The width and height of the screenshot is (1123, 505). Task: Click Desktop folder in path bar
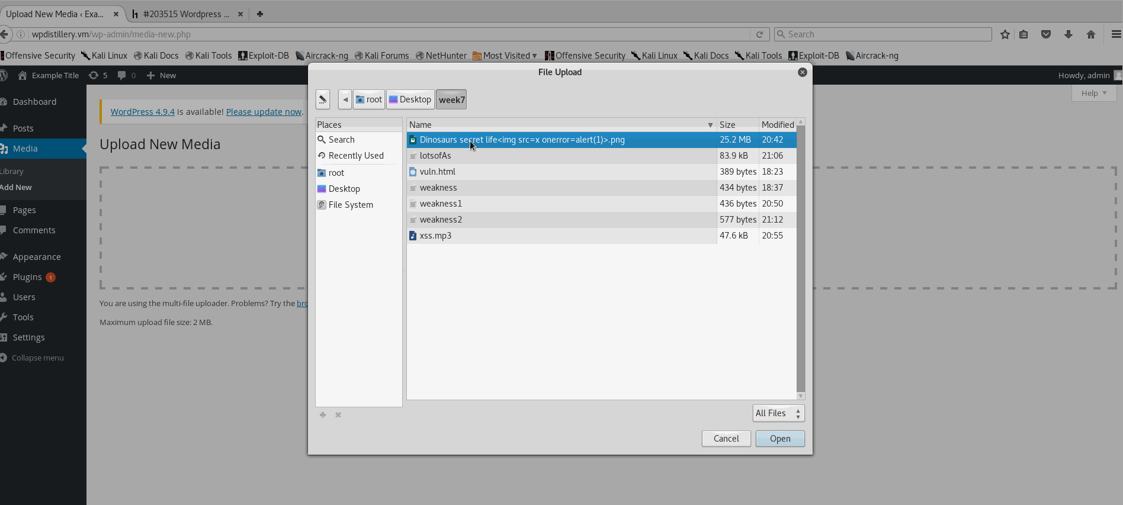click(410, 99)
